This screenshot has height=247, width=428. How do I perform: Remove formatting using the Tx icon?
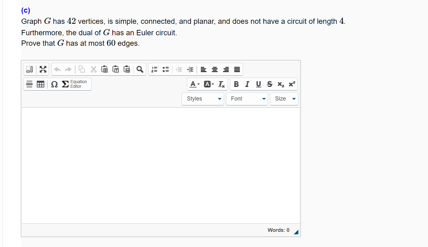[221, 84]
